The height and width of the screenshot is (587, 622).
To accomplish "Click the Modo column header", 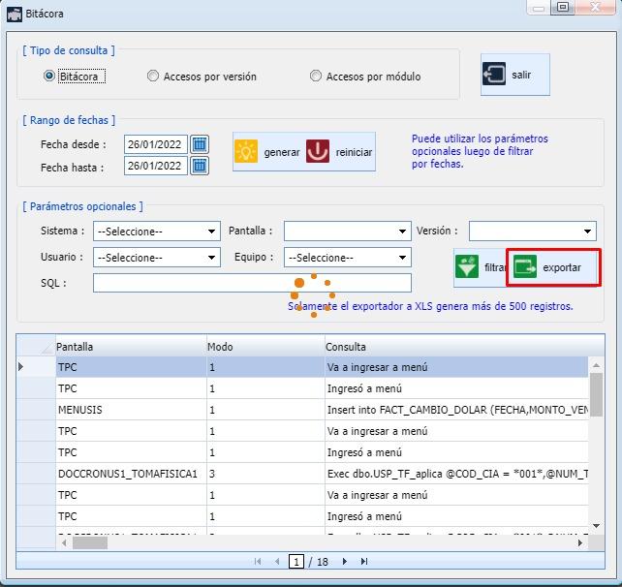I will (x=265, y=346).
